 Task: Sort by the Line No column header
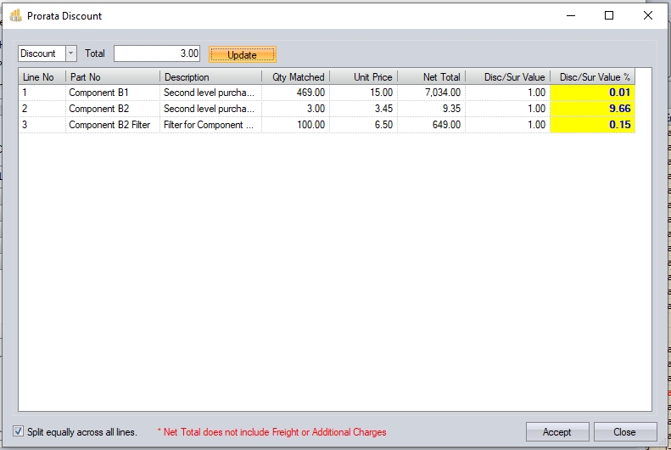tap(41, 77)
